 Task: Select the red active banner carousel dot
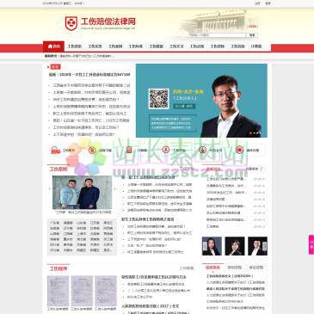coord(250,133)
